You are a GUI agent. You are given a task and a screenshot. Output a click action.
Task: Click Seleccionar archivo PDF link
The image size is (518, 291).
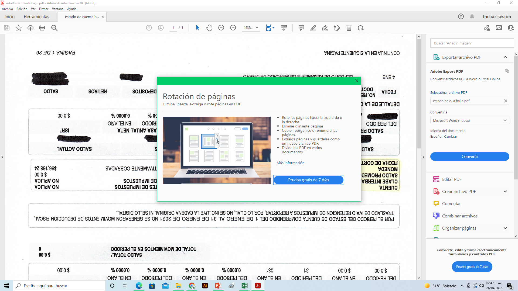click(x=449, y=92)
